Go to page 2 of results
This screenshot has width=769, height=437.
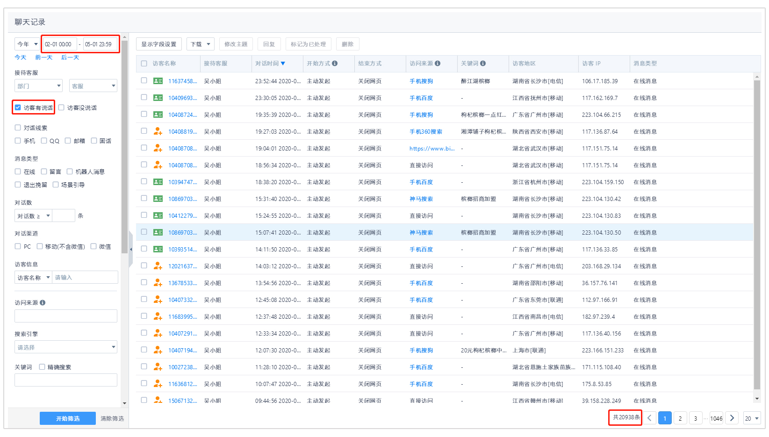click(680, 418)
